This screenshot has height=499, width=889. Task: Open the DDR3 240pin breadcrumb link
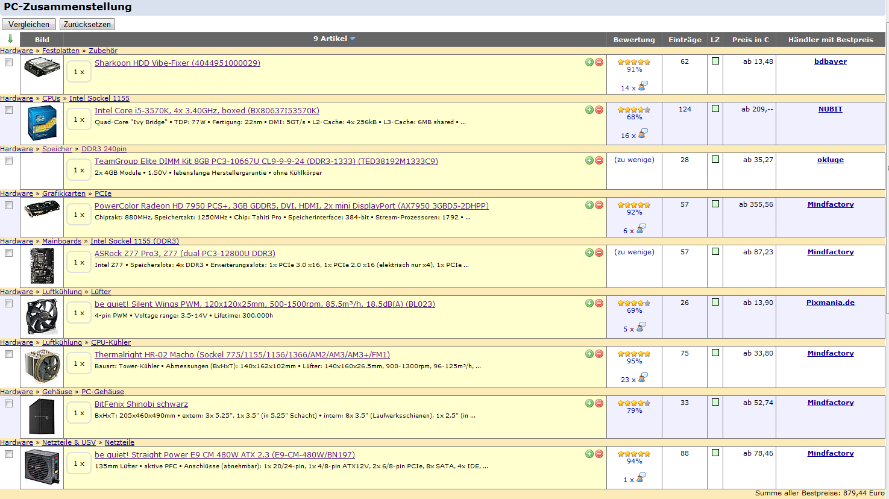[104, 149]
